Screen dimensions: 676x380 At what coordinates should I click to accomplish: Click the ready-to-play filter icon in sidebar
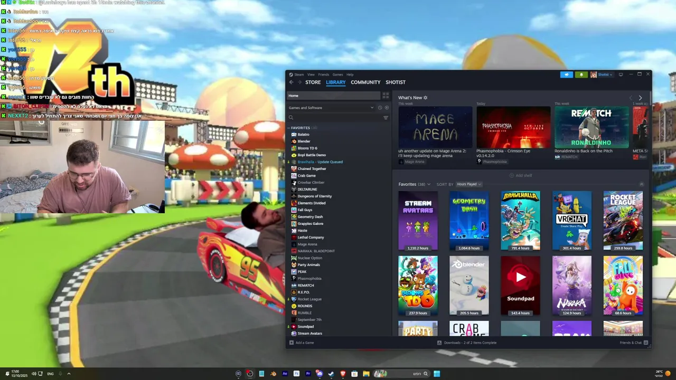click(387, 108)
